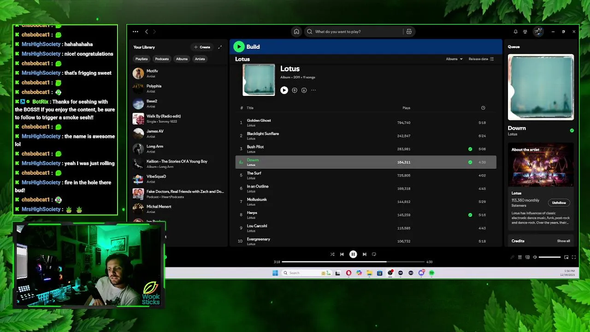Open the three-dot Spotify app menu
The height and width of the screenshot is (332, 590).
tap(135, 32)
